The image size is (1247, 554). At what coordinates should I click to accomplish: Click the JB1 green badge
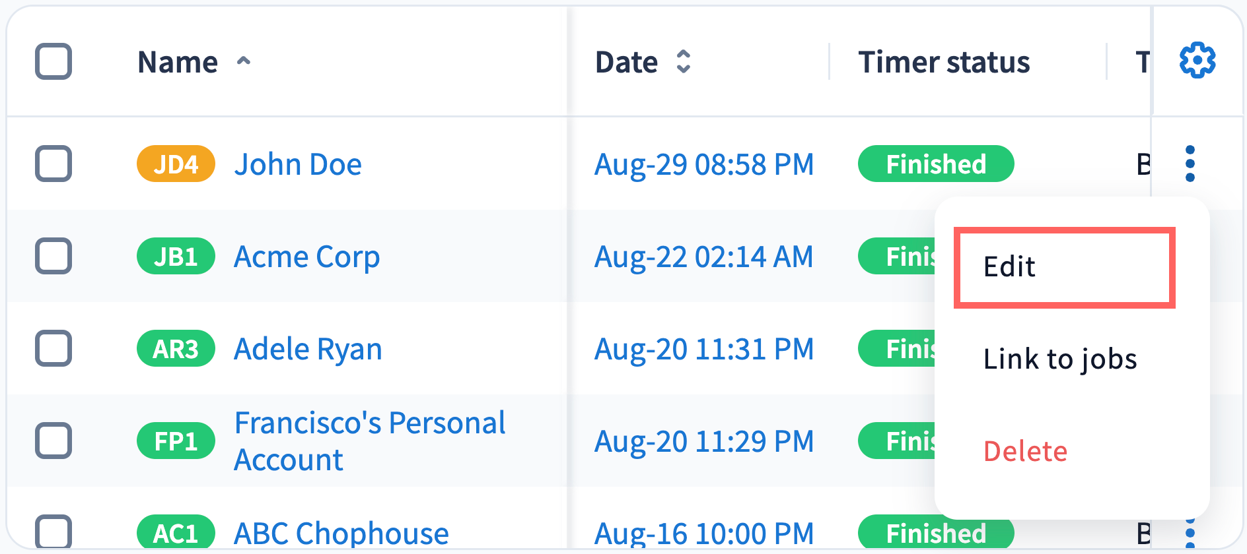coord(176,256)
